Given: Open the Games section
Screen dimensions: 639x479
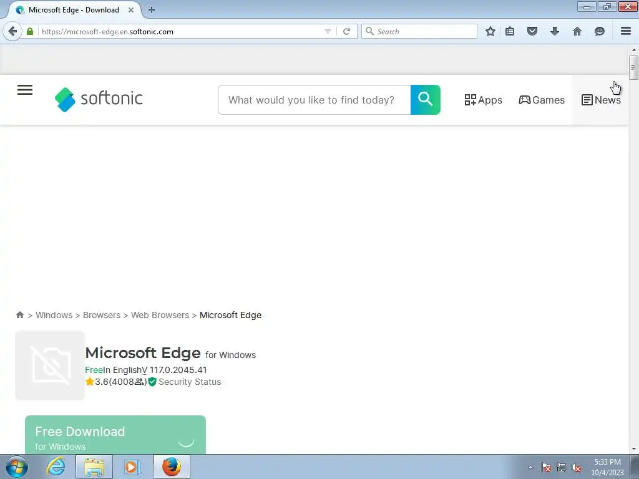Looking at the screenshot, I should [542, 100].
